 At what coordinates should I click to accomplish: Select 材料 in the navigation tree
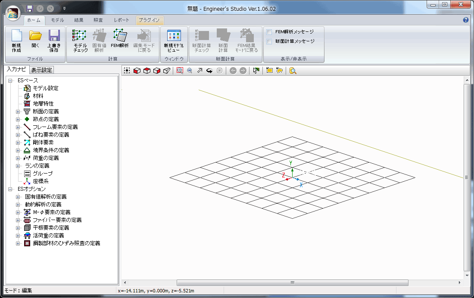click(38, 96)
